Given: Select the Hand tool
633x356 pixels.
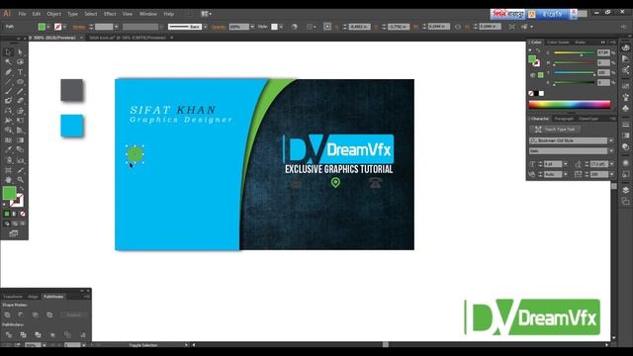Looking at the screenshot, I should point(9,180).
